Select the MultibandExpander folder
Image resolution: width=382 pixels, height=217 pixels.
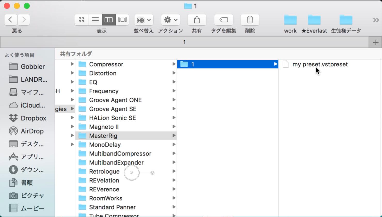(x=126, y=162)
